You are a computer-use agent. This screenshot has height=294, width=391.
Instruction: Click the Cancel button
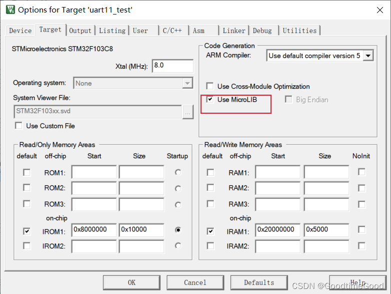pyautogui.click(x=195, y=282)
